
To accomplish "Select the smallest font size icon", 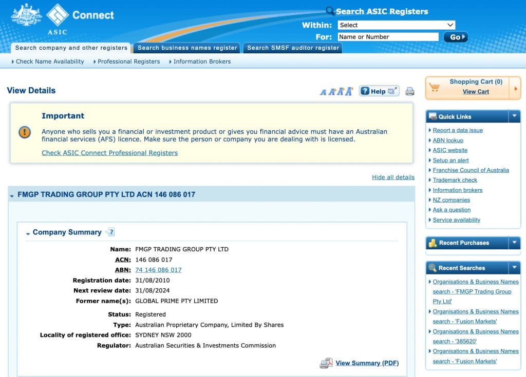I will click(323, 92).
